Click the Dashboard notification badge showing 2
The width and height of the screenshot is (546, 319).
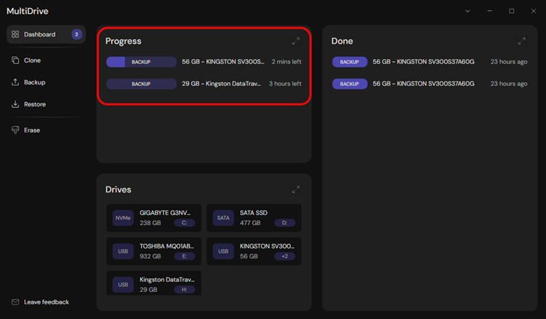coord(77,34)
